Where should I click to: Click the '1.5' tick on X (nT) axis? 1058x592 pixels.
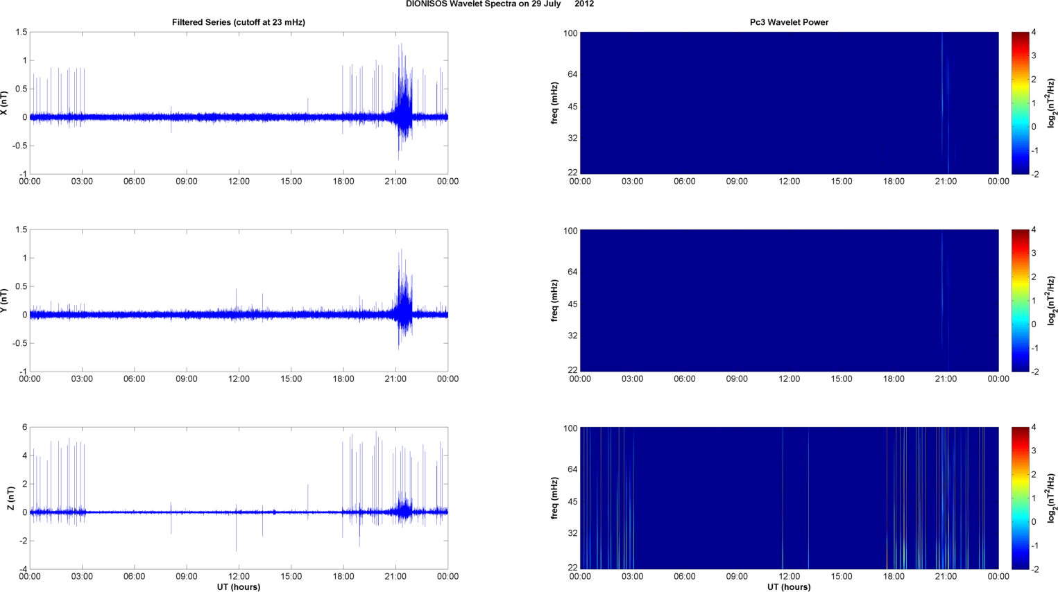pyautogui.click(x=21, y=33)
